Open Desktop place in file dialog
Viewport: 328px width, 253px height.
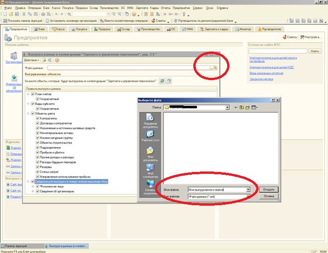(150, 136)
